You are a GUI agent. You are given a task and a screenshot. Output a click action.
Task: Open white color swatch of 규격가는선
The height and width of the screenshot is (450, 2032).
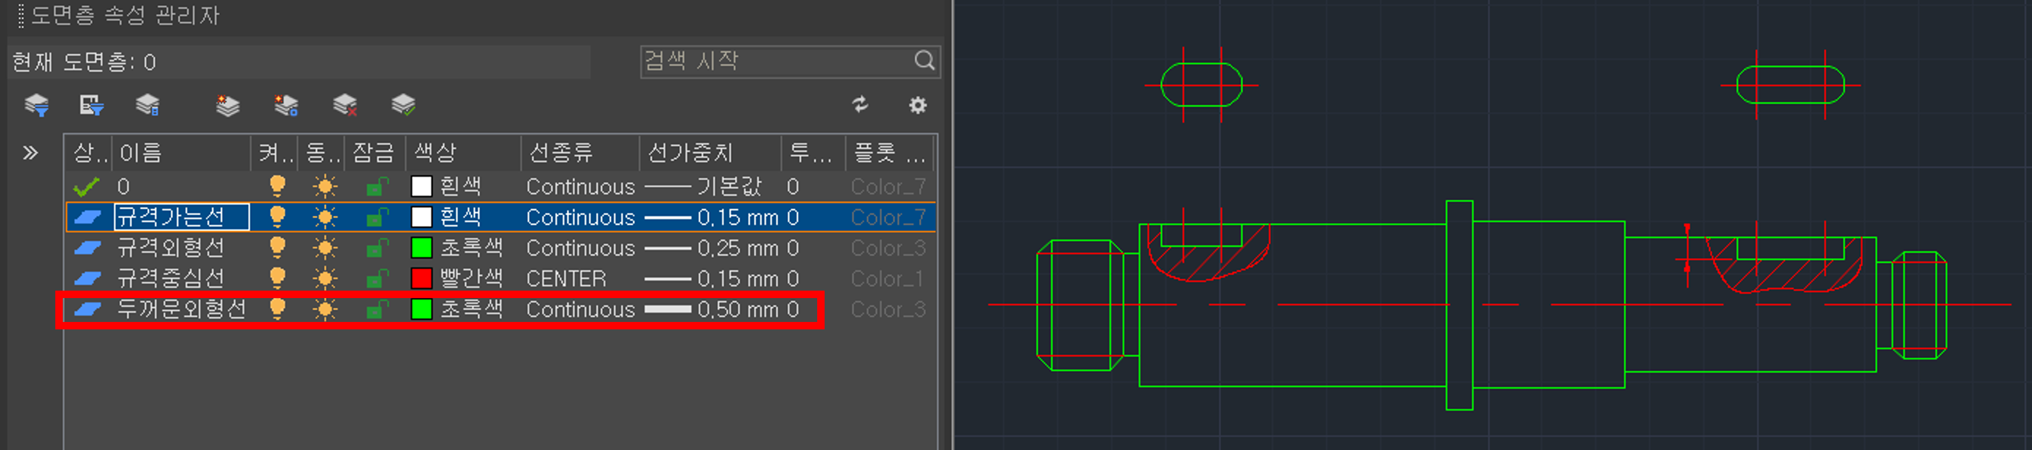coord(421,217)
